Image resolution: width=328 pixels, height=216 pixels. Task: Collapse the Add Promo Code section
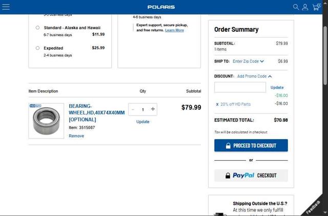click(254, 76)
